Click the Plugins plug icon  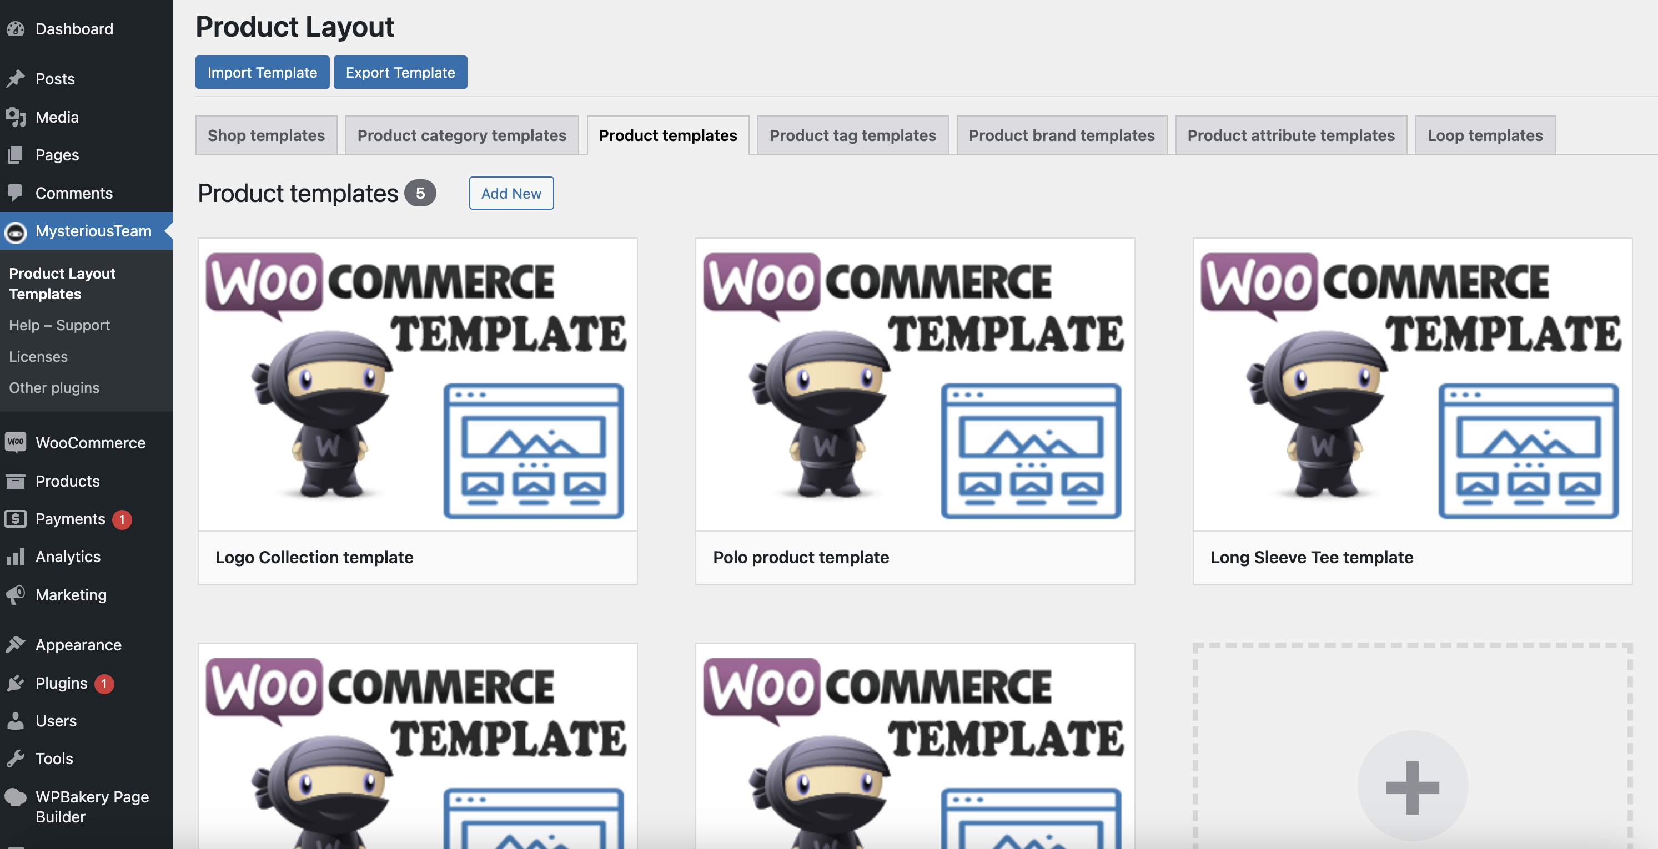pos(16,683)
